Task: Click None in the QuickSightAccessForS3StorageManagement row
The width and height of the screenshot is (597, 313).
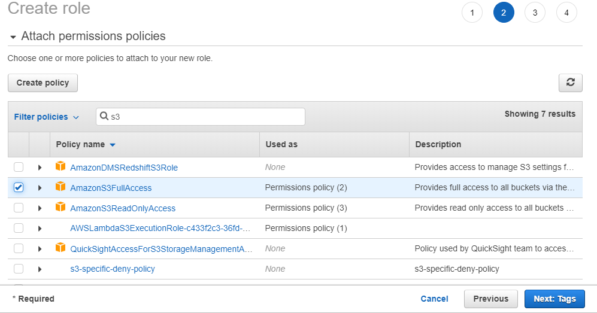Action: coord(275,249)
